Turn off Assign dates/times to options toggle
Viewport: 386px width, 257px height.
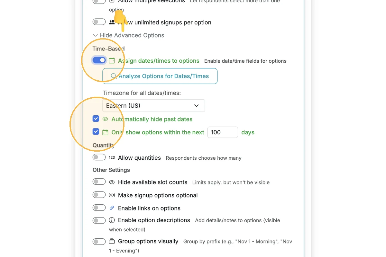click(x=99, y=60)
